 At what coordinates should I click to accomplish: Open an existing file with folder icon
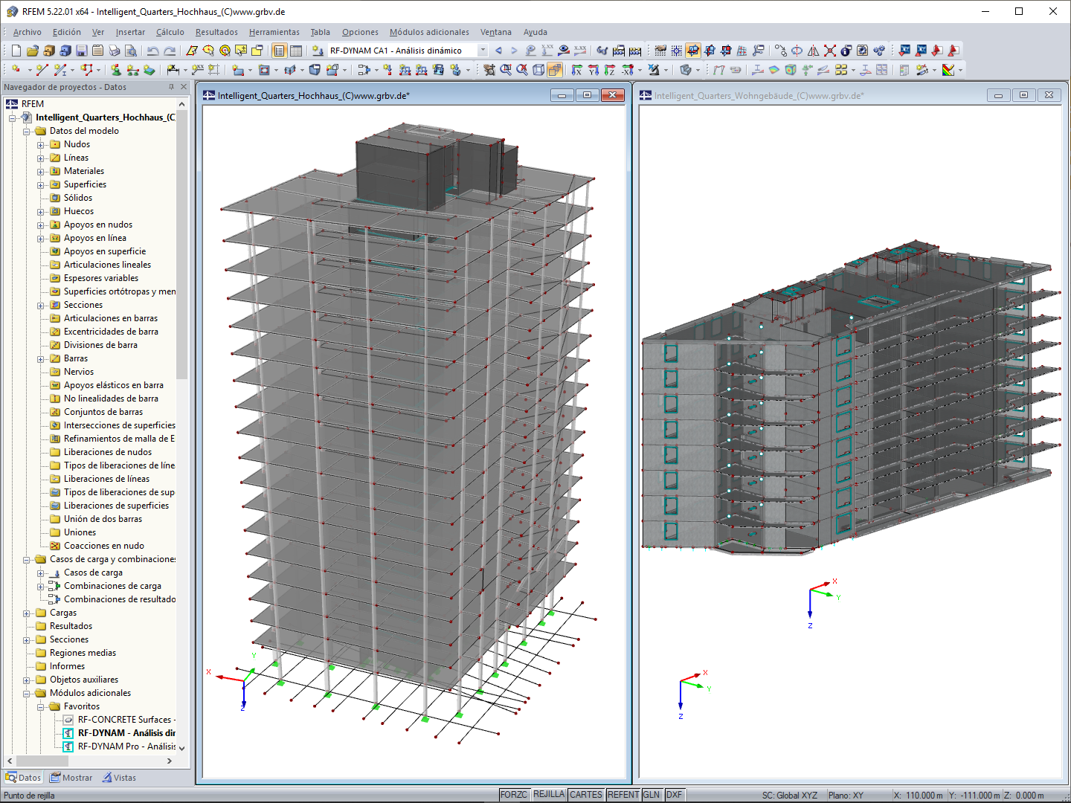pyautogui.click(x=32, y=51)
